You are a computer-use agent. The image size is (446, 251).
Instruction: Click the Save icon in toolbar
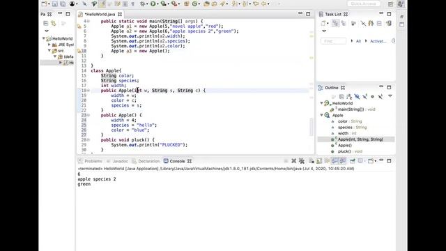pos(55,3)
